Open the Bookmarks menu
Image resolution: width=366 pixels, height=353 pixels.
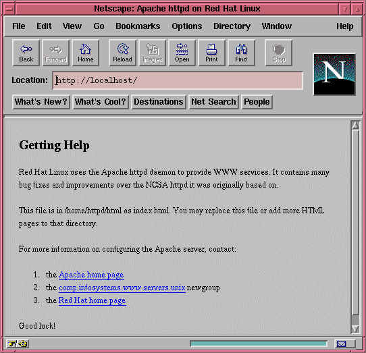click(x=138, y=26)
